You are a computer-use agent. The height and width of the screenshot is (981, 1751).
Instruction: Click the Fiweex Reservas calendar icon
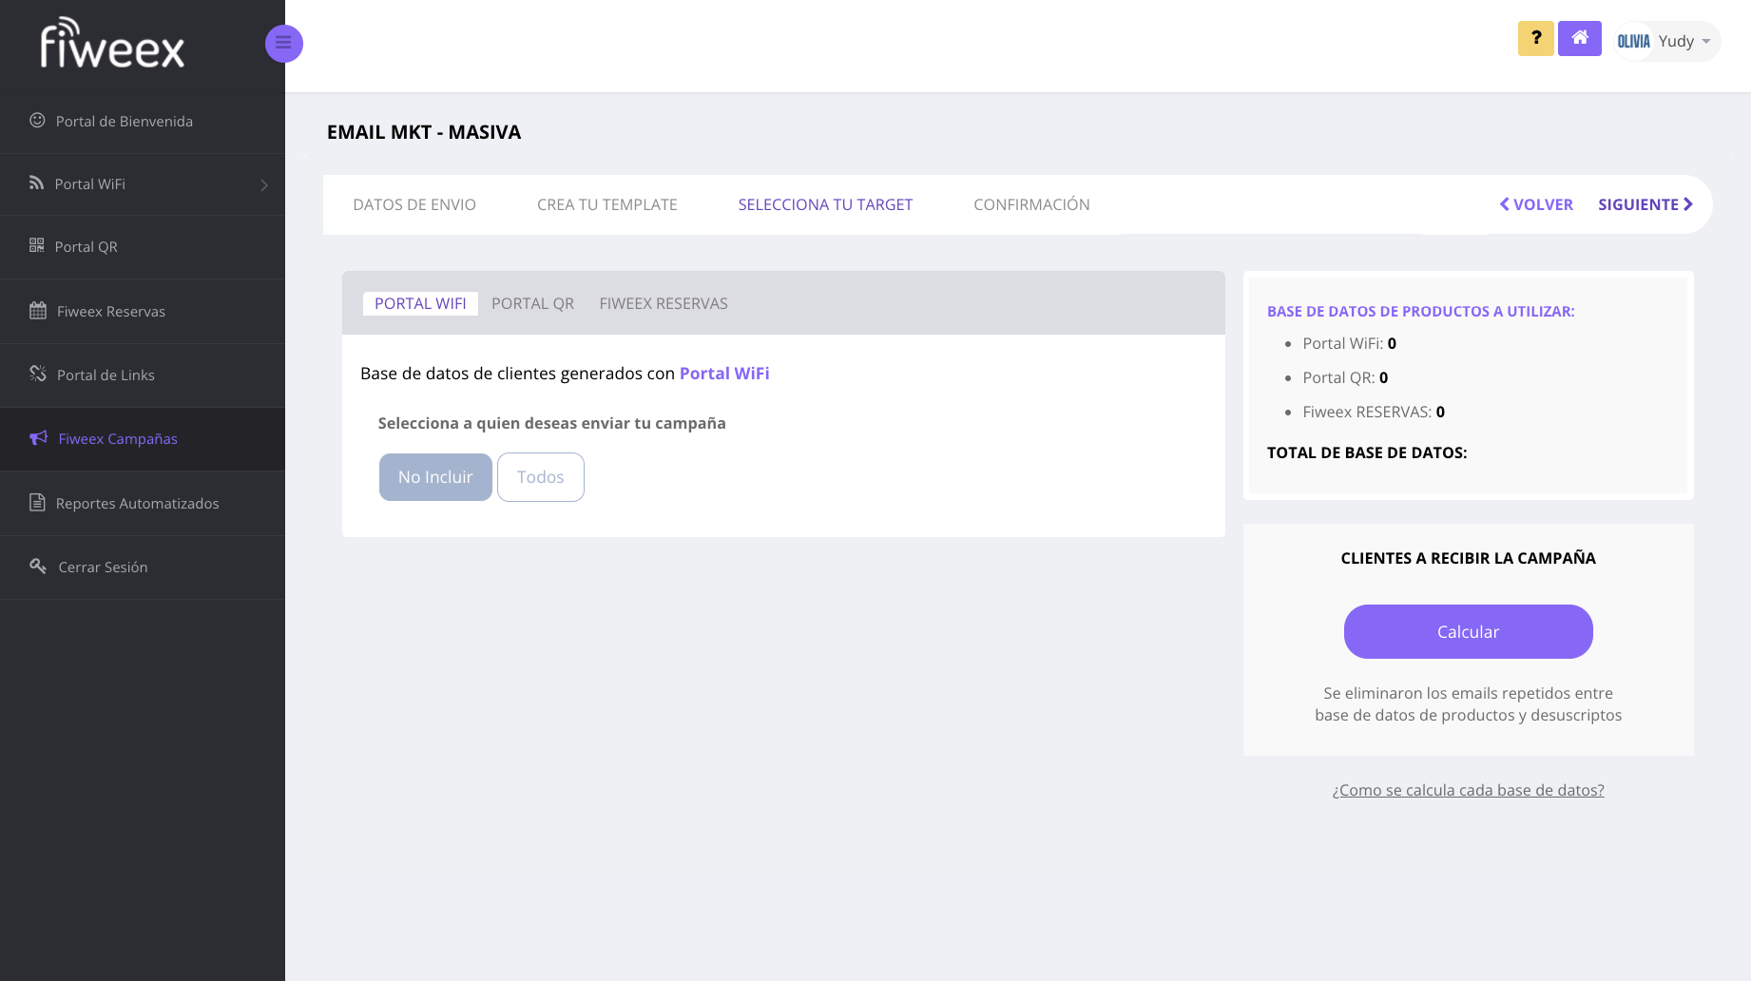[x=38, y=311]
